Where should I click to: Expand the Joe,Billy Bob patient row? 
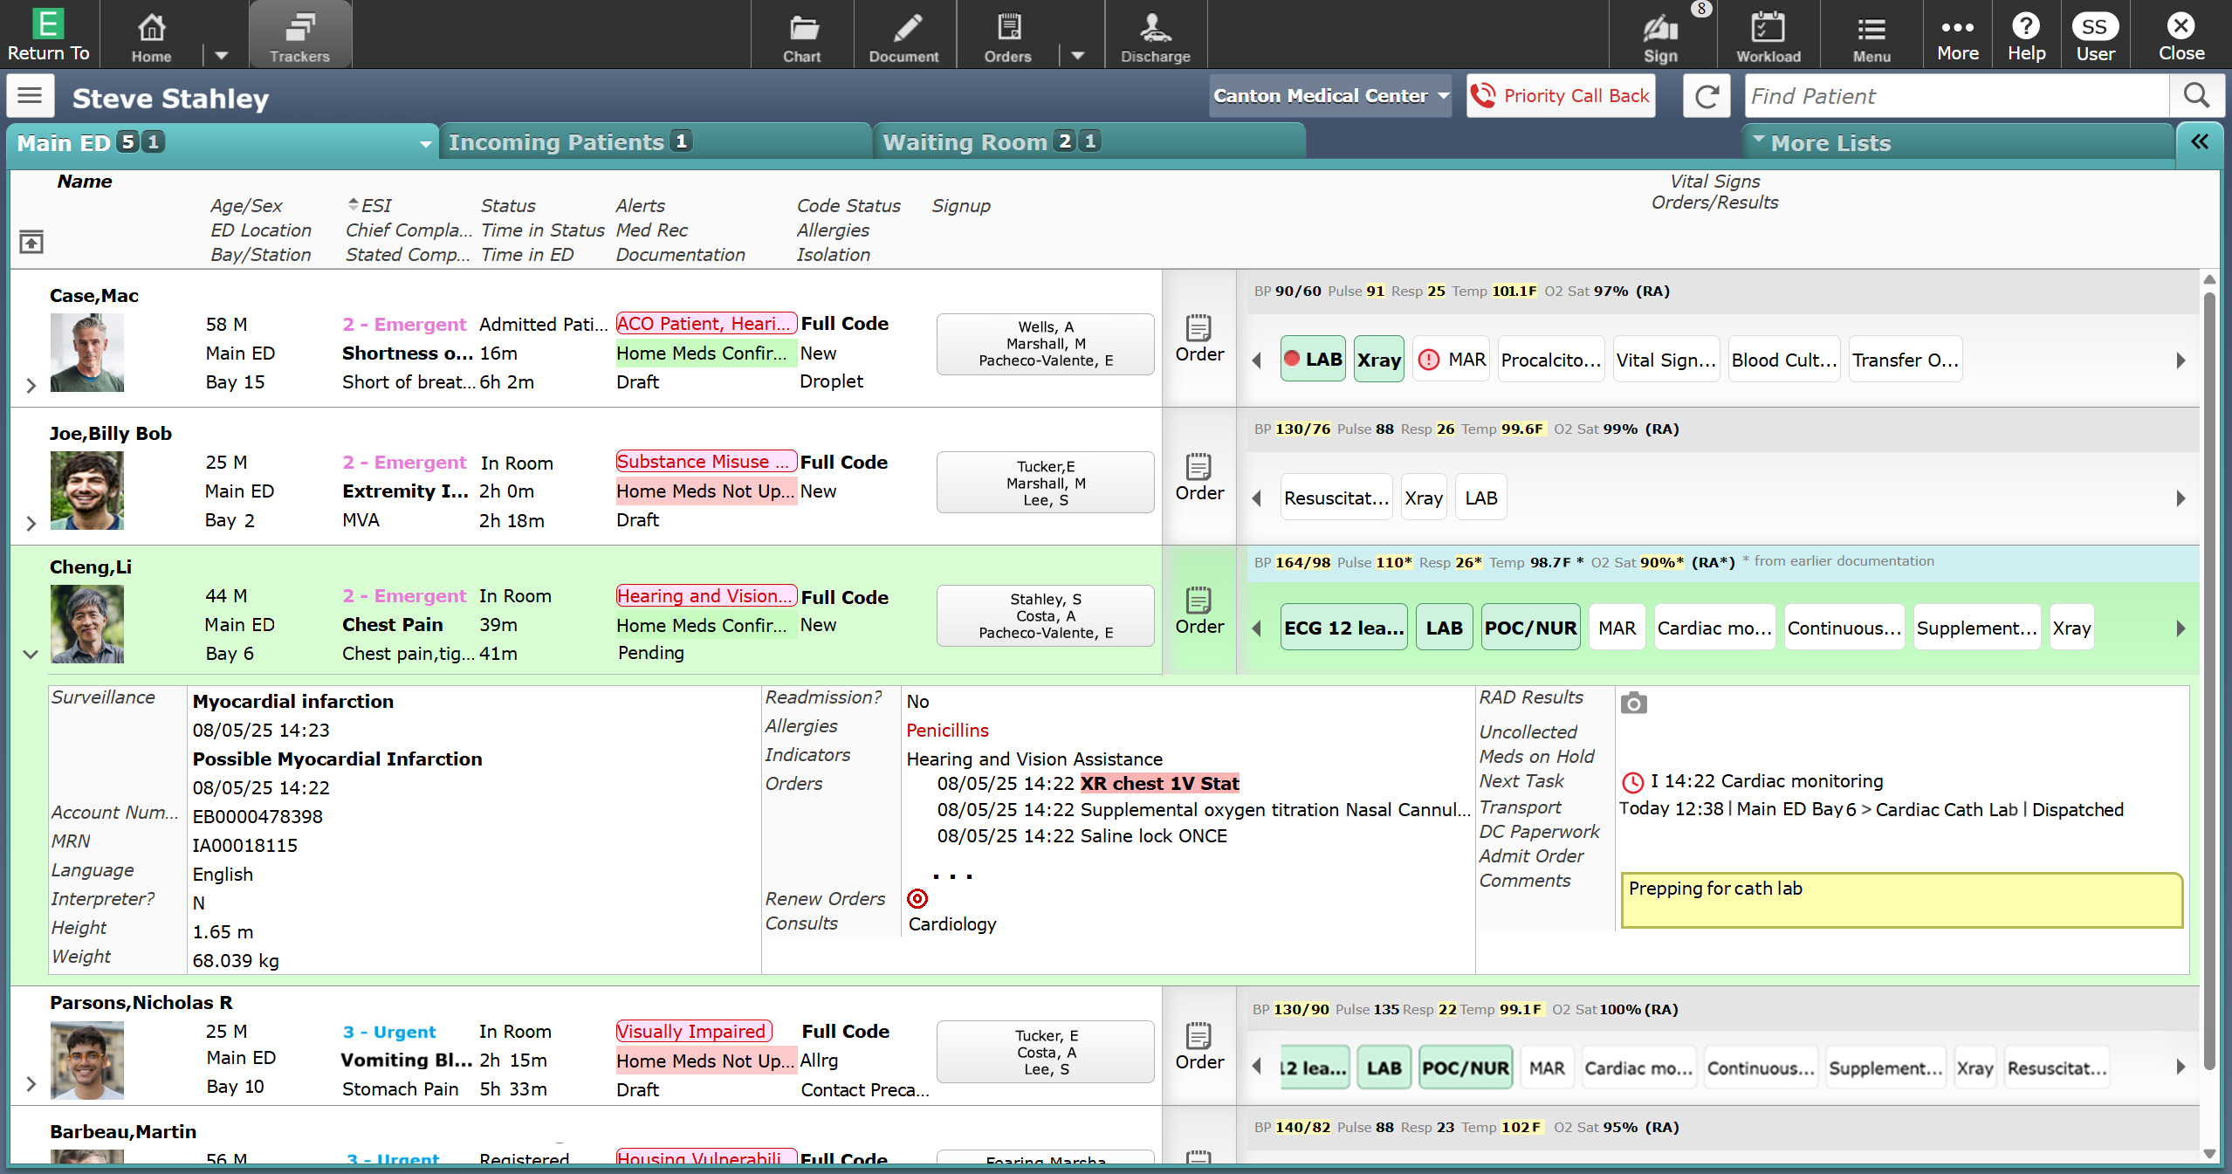[x=31, y=523]
